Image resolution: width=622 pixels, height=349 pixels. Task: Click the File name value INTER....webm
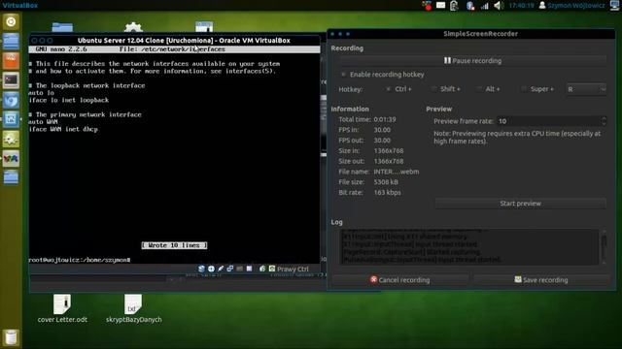click(x=397, y=172)
